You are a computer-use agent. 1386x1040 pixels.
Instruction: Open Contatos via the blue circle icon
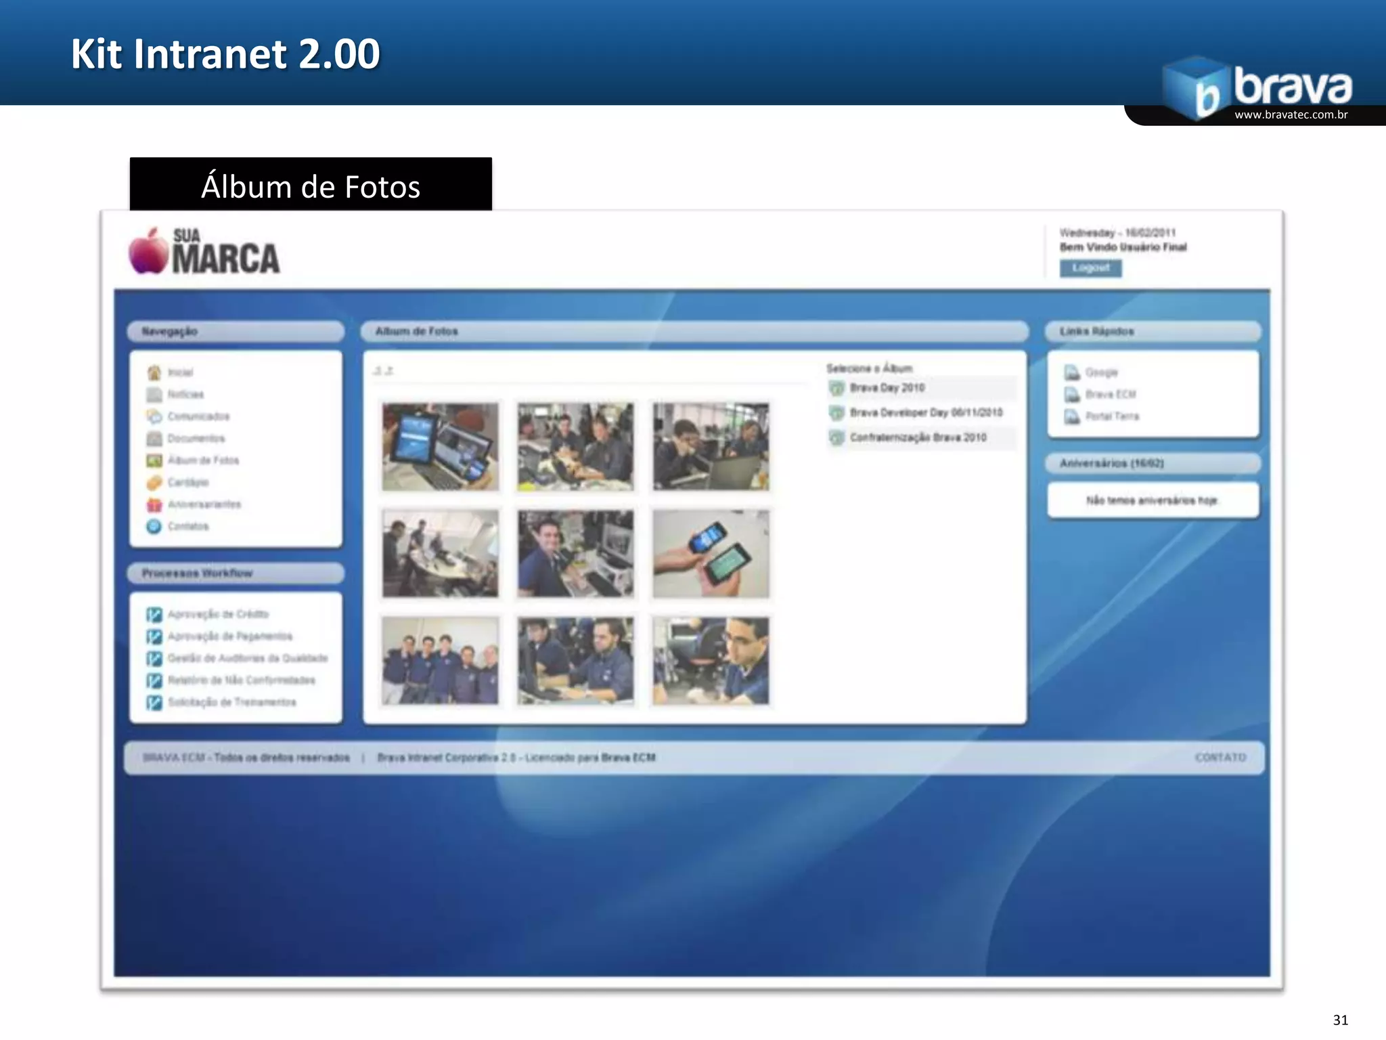click(154, 526)
